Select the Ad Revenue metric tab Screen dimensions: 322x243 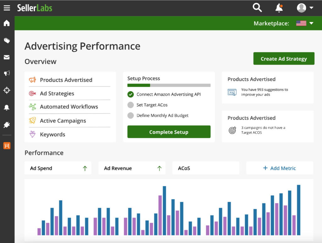[x=132, y=168]
